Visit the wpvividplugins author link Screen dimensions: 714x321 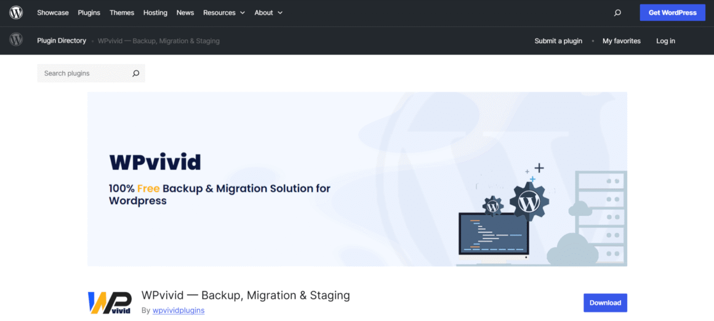coord(178,311)
